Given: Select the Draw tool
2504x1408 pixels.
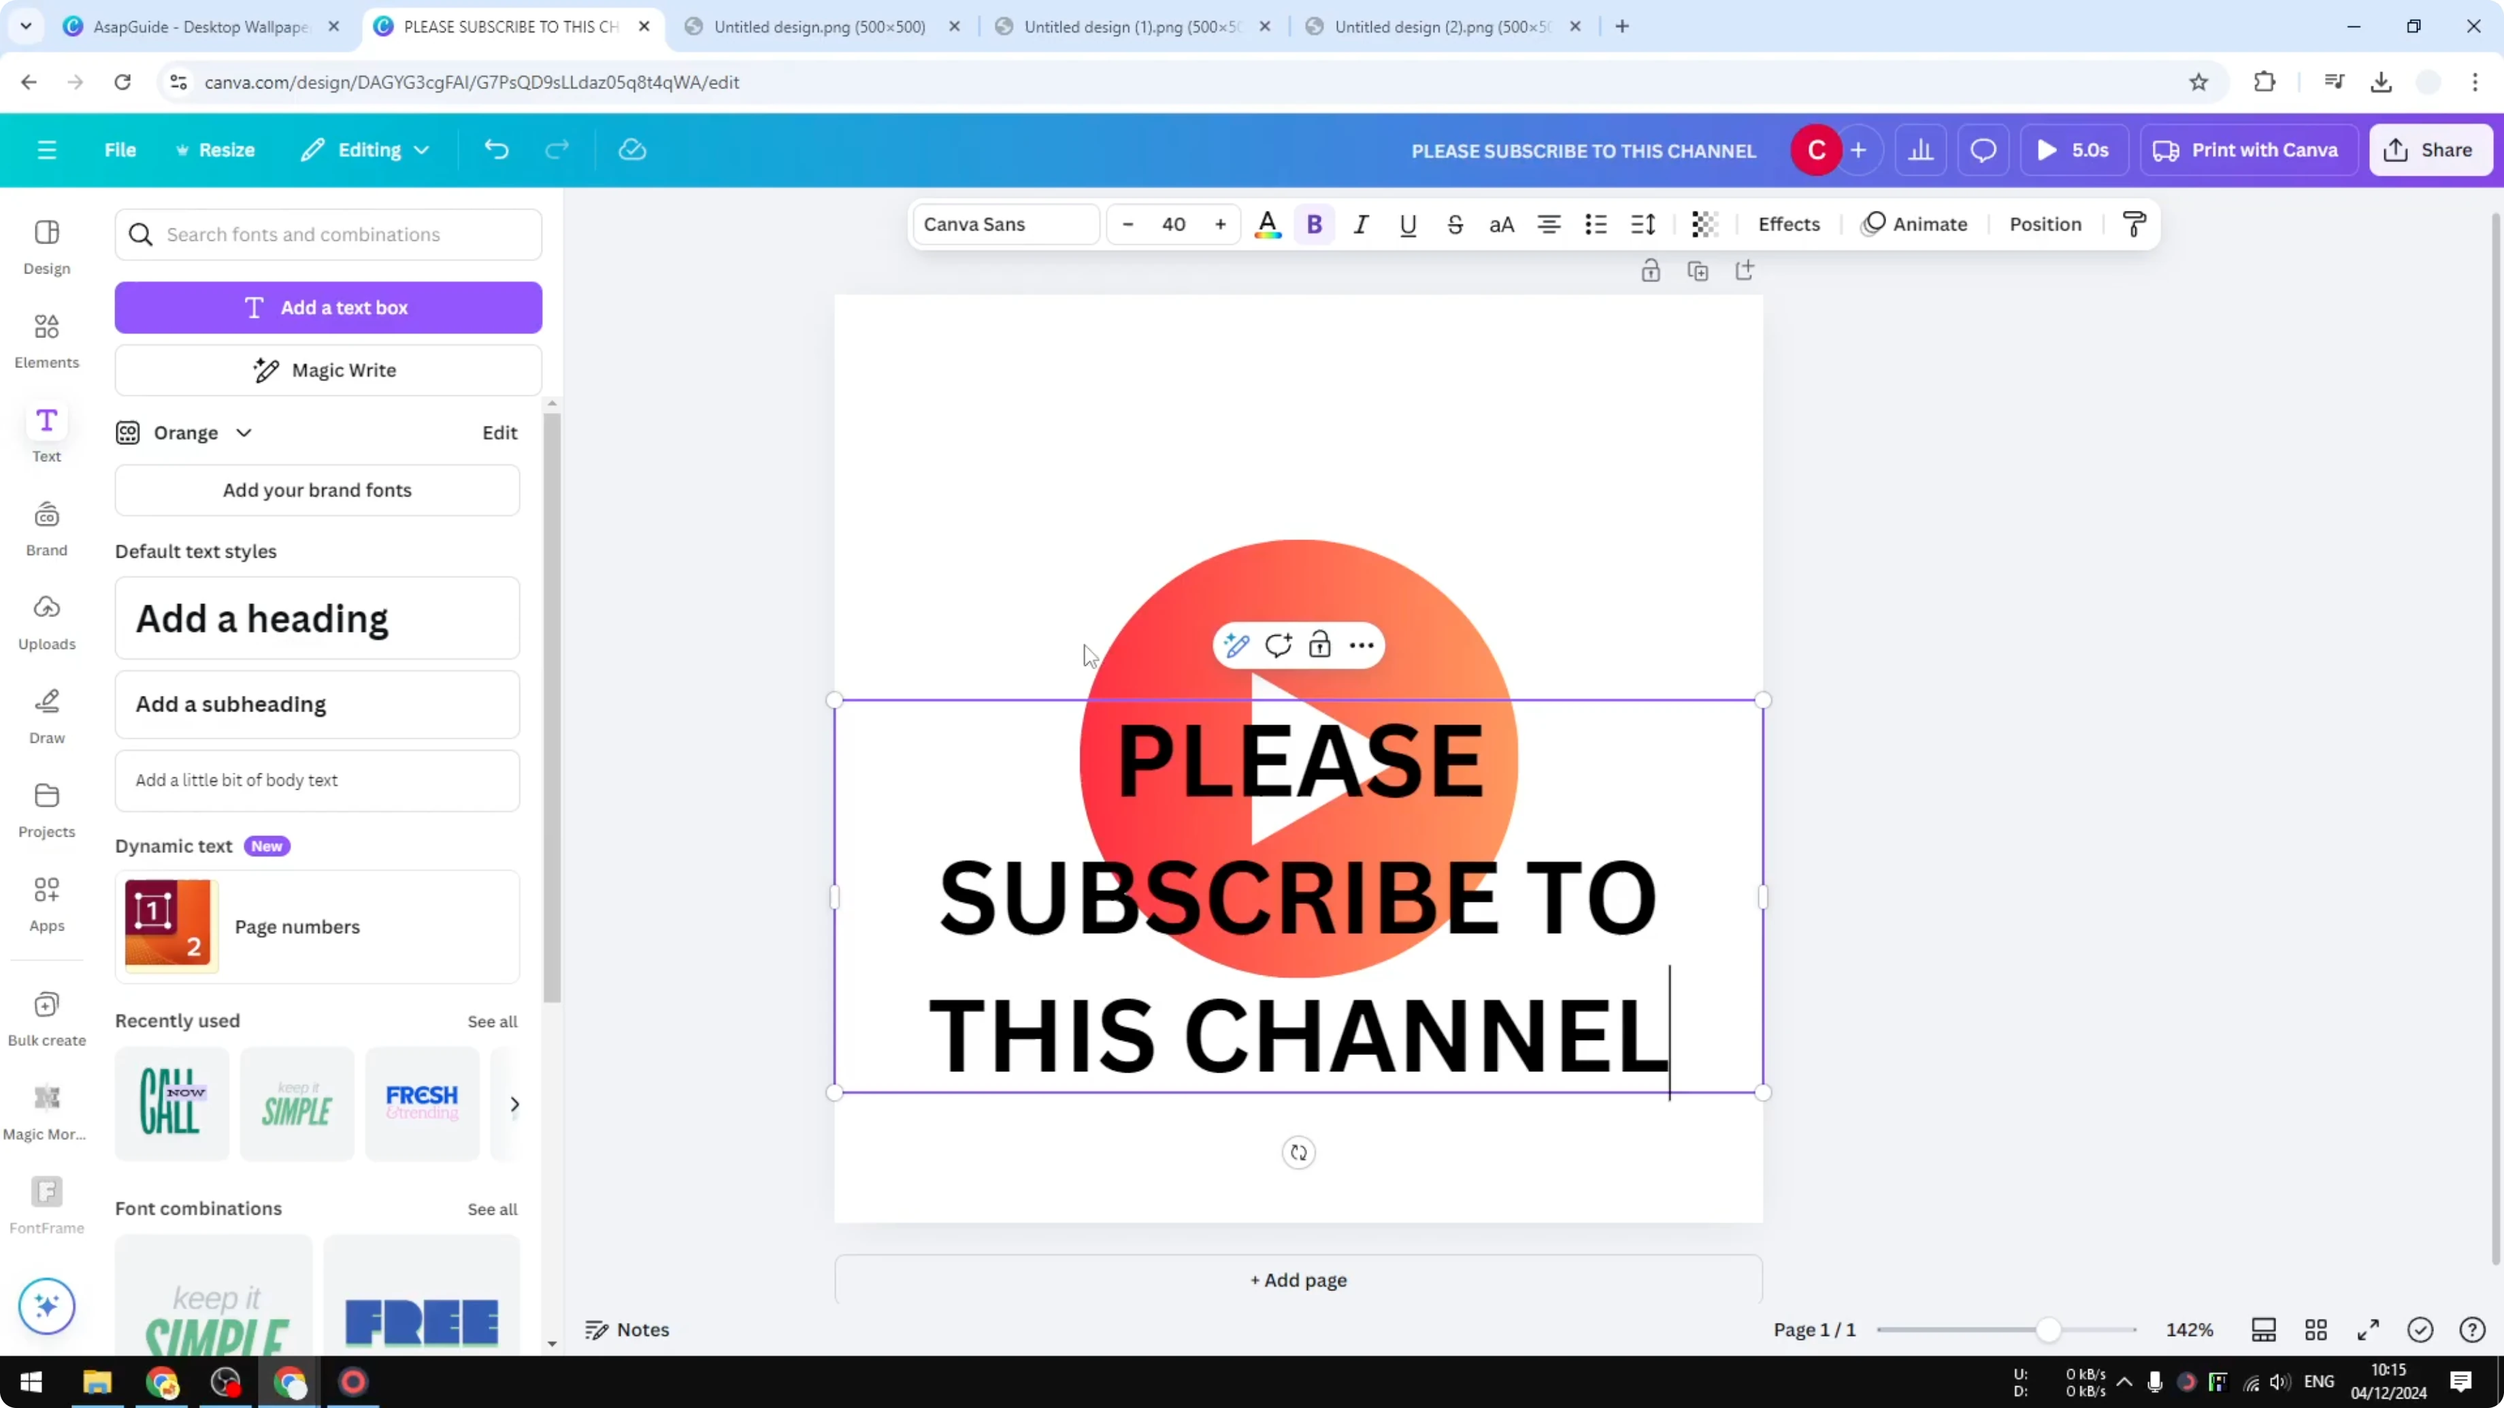Looking at the screenshot, I should [46, 715].
